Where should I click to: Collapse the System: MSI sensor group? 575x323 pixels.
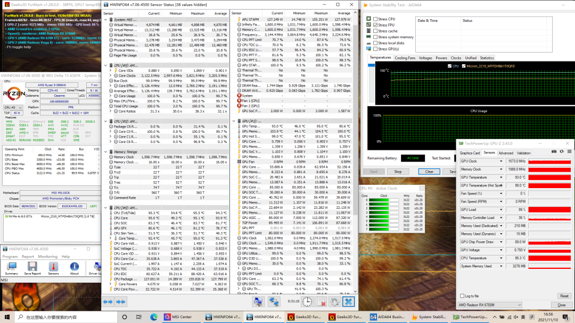[x=105, y=20]
